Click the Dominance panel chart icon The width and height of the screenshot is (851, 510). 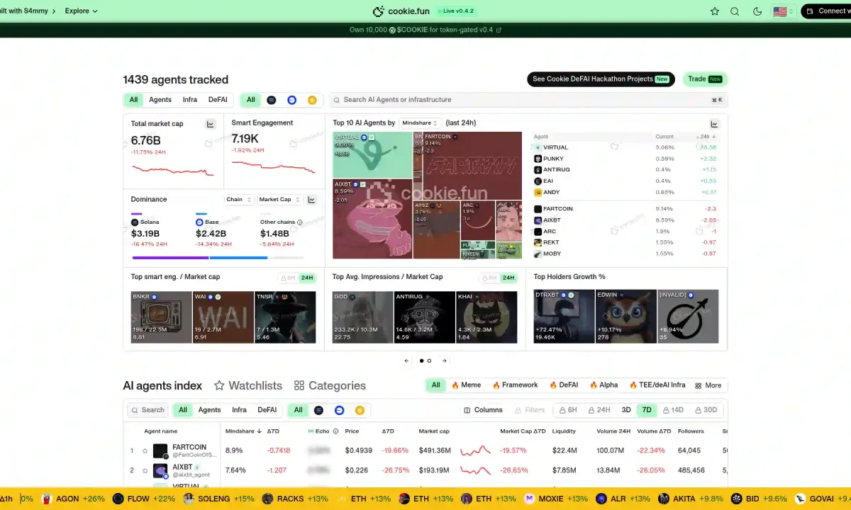coord(311,200)
